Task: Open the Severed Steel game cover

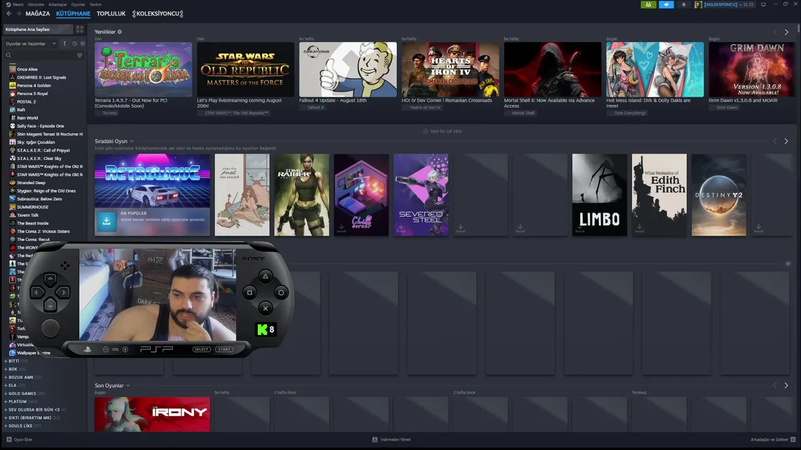Action: coord(421,195)
